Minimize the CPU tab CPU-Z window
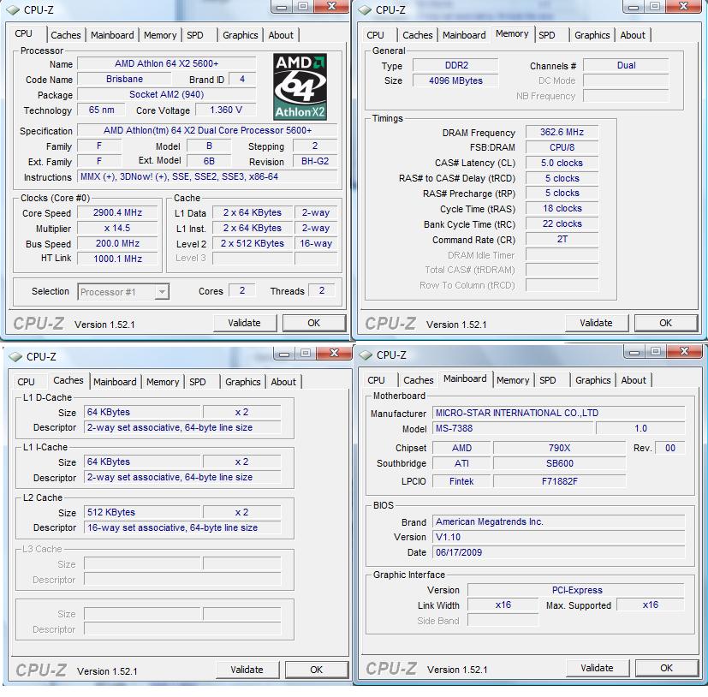 pyautogui.click(x=282, y=7)
